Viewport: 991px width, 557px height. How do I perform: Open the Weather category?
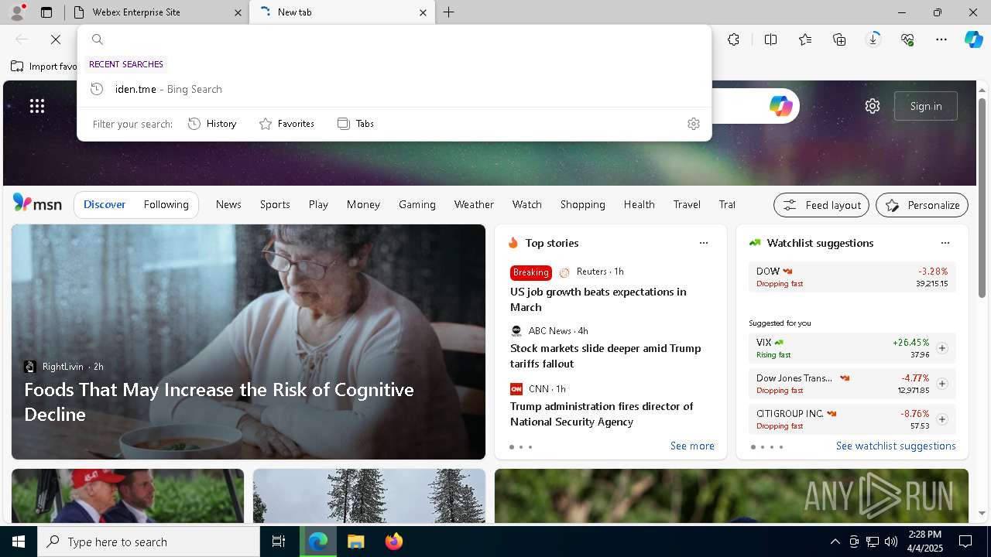pyautogui.click(x=474, y=204)
